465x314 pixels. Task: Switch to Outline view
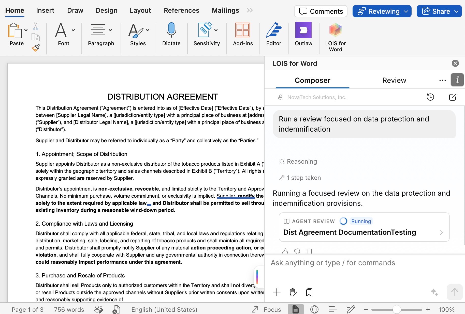[x=333, y=309]
